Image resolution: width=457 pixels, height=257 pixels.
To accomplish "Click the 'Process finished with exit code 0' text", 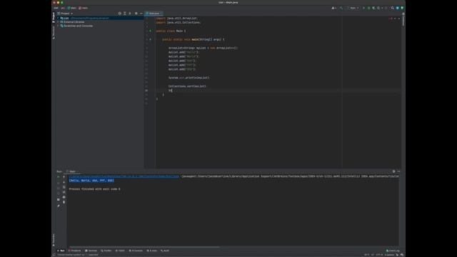I will (x=94, y=189).
